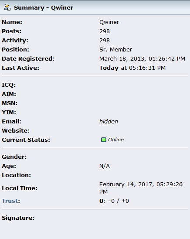190x239 pixels.
Task: Click the Website label
Action: tap(16, 131)
